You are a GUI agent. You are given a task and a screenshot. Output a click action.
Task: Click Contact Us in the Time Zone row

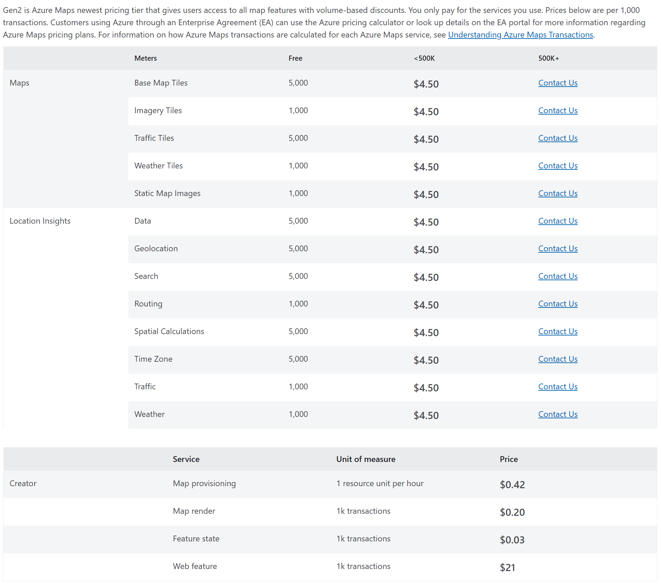tap(558, 359)
